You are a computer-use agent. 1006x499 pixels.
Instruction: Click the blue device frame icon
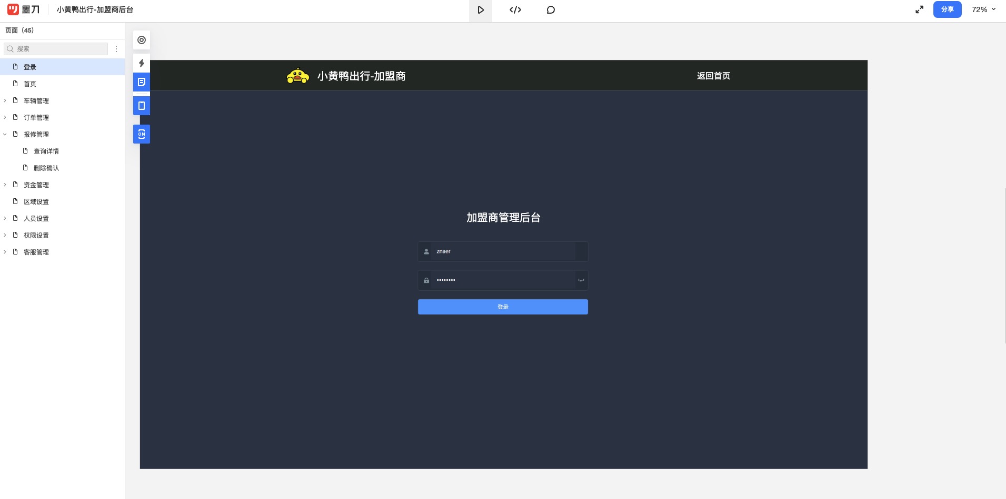point(142,106)
